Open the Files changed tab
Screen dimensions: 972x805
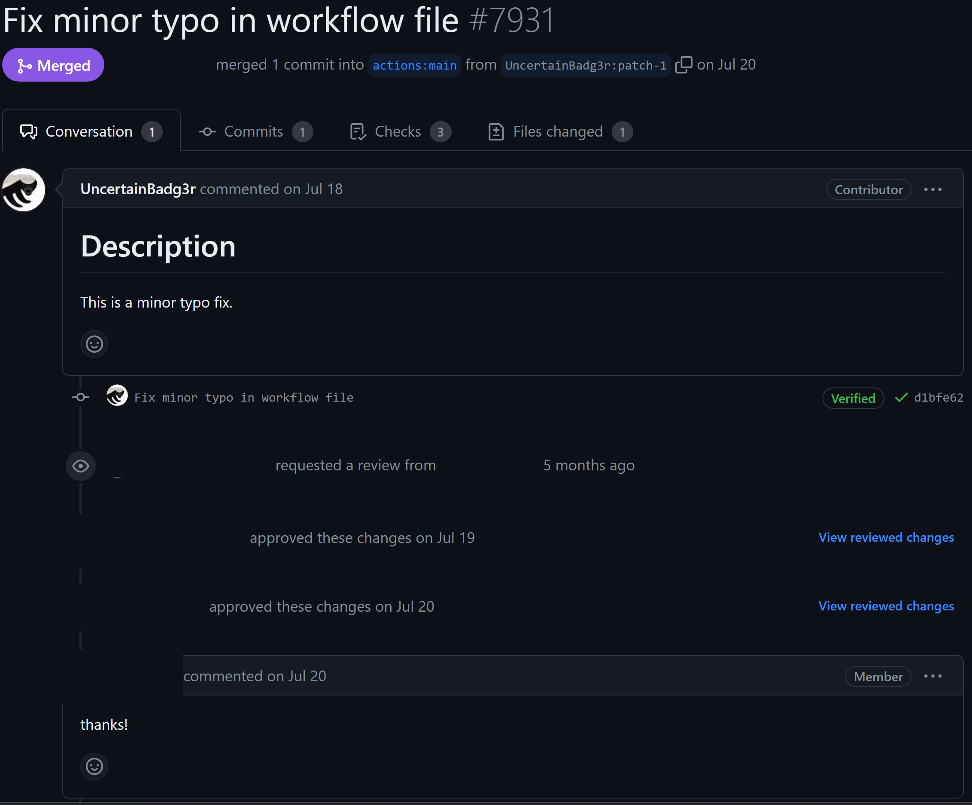tap(558, 131)
